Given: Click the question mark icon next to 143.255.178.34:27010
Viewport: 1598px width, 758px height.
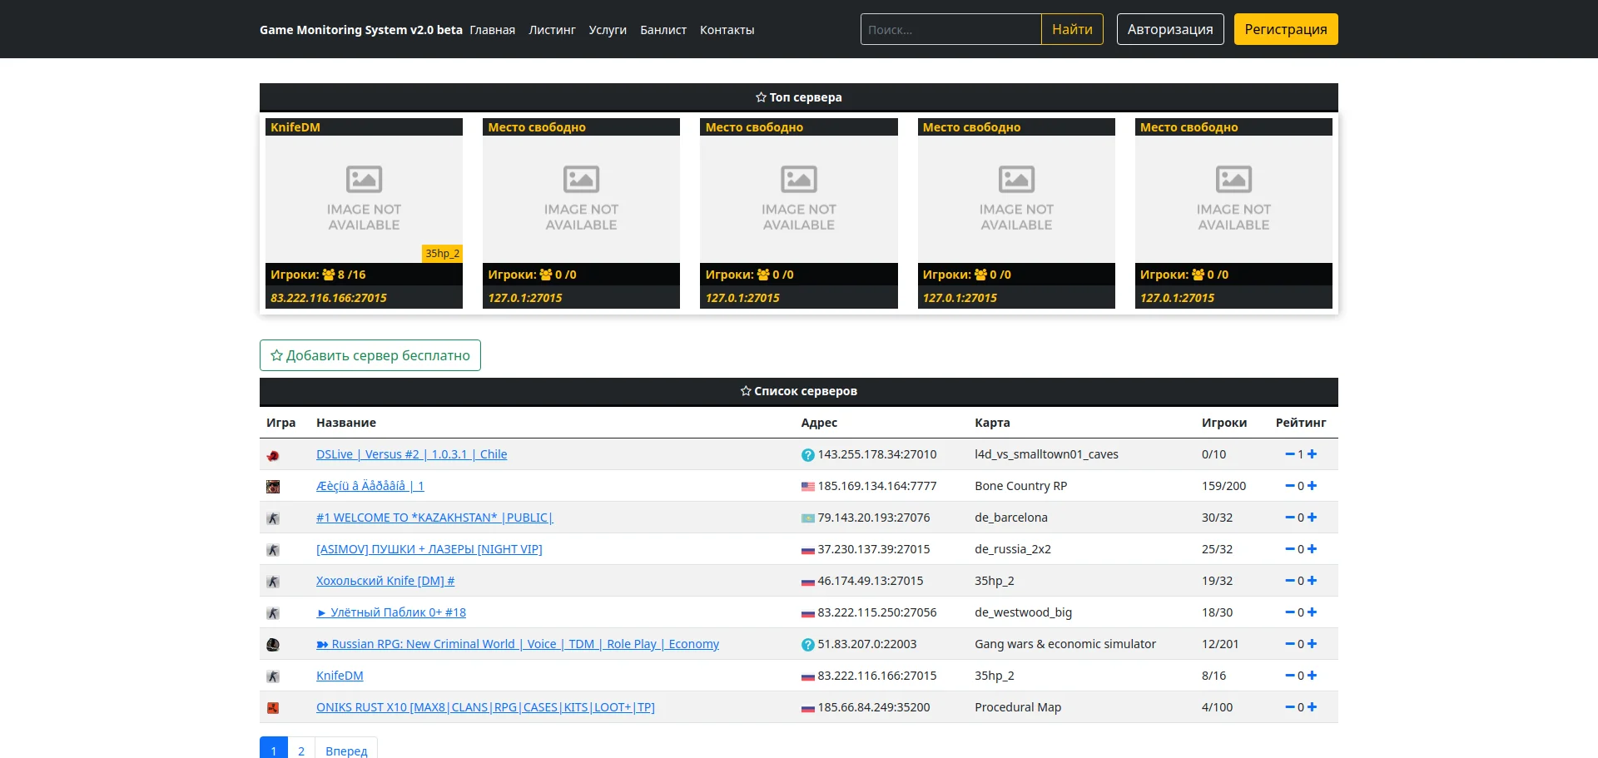Looking at the screenshot, I should (807, 455).
